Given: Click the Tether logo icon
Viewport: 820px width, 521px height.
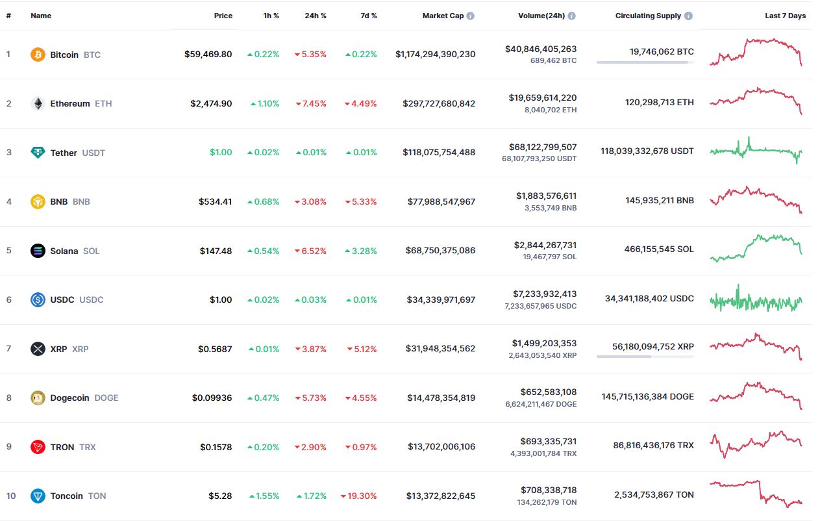Looking at the screenshot, I should (x=38, y=153).
